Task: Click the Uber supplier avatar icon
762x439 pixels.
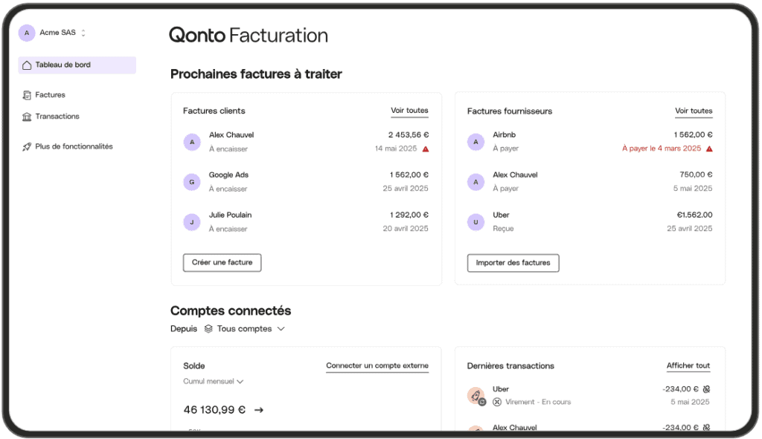Action: tap(476, 222)
